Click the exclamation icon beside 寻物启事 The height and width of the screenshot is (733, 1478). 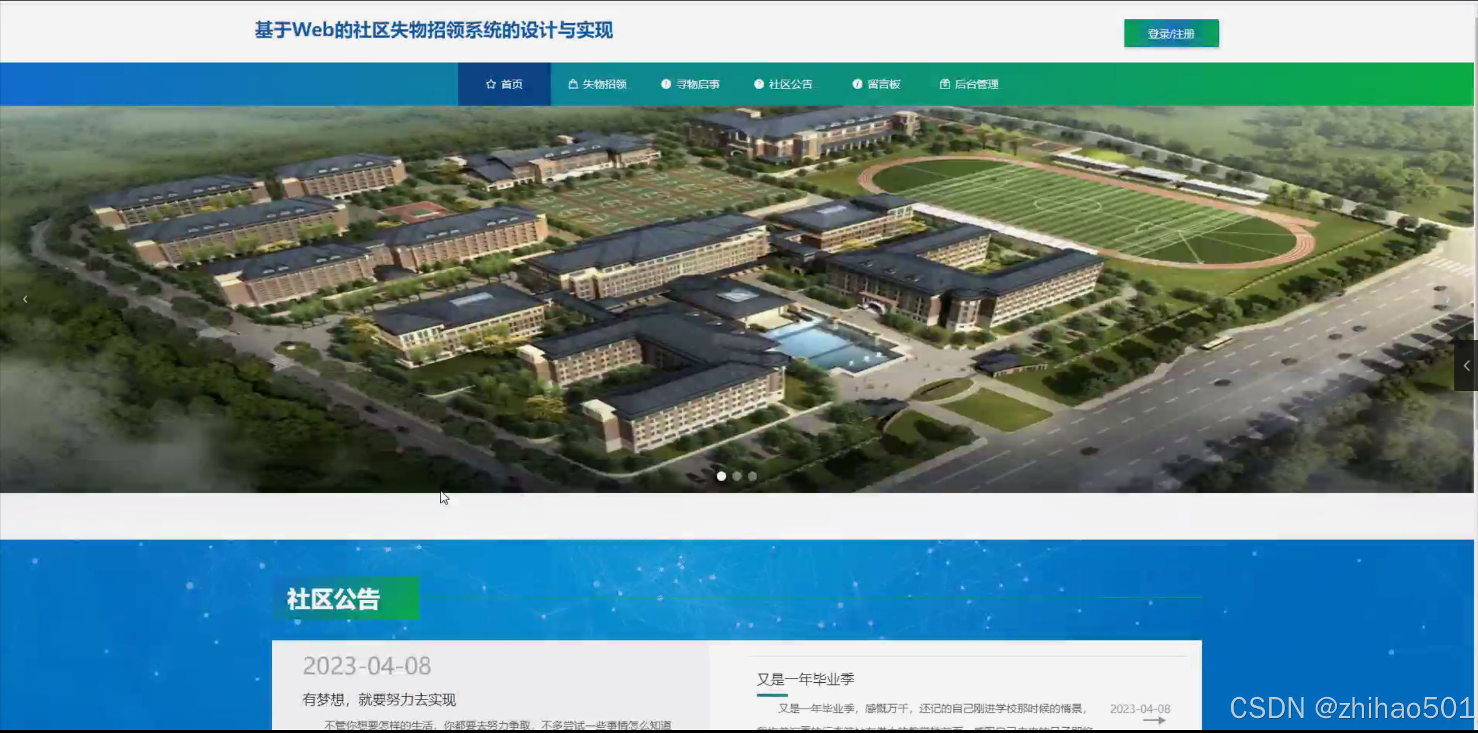click(665, 84)
